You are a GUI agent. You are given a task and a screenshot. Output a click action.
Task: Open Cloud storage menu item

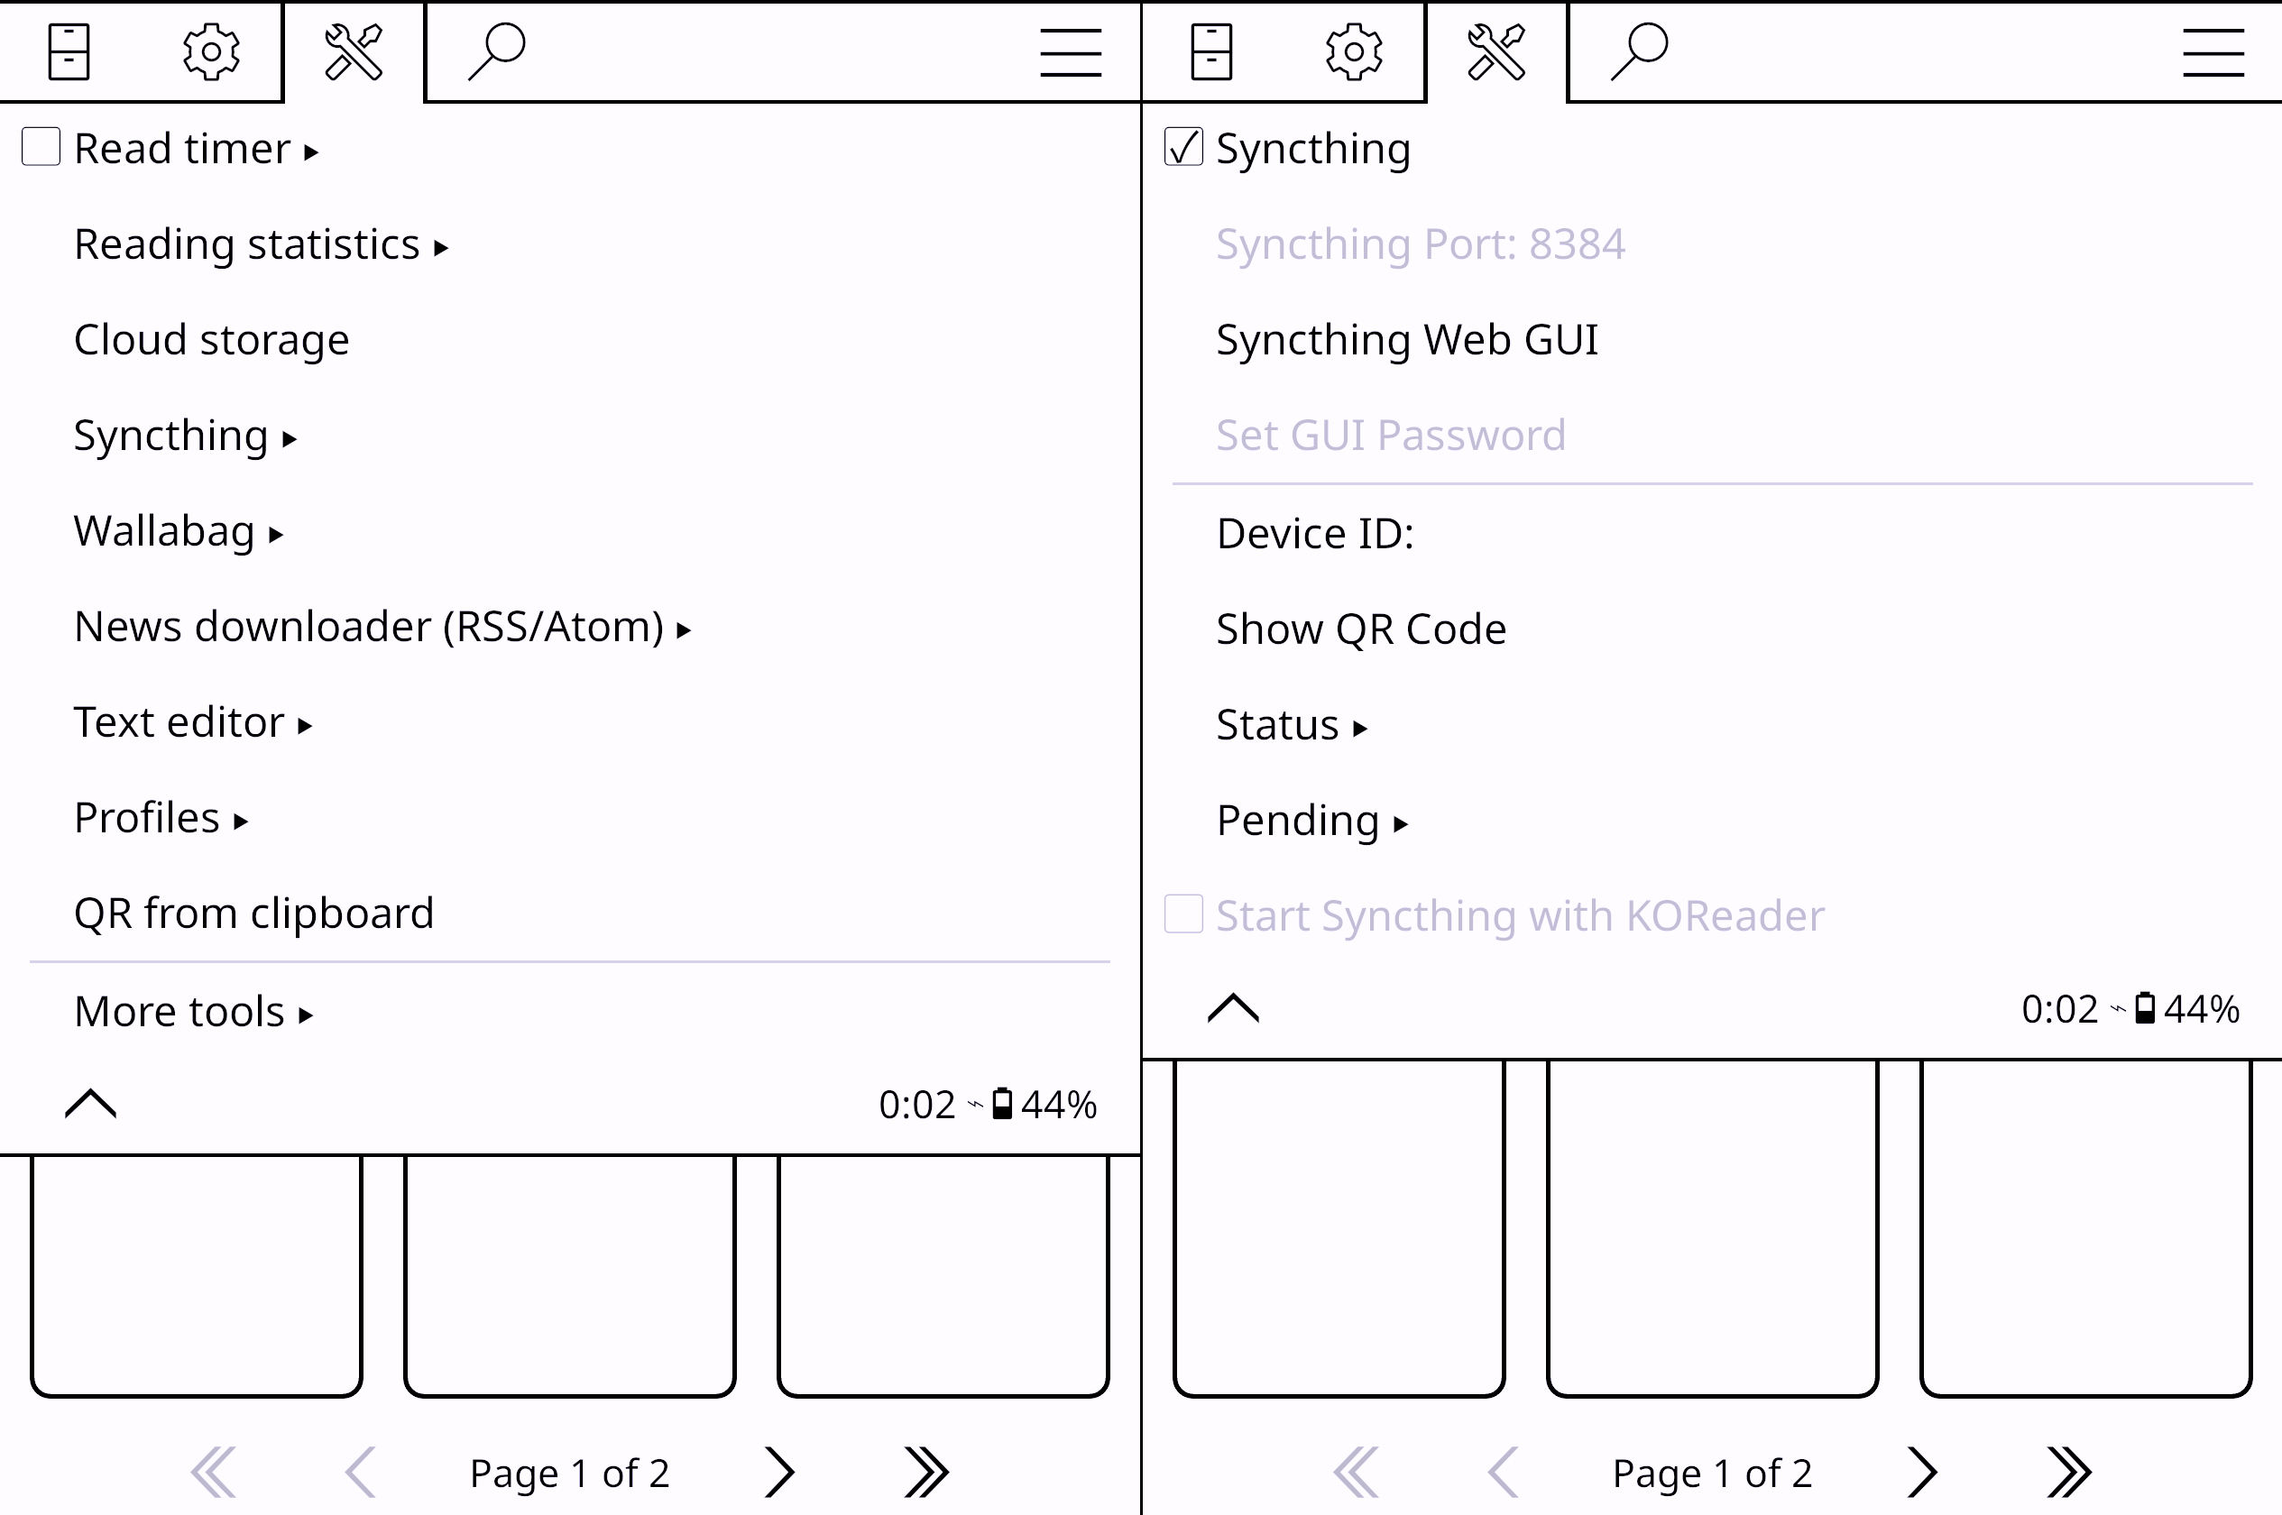click(x=212, y=340)
